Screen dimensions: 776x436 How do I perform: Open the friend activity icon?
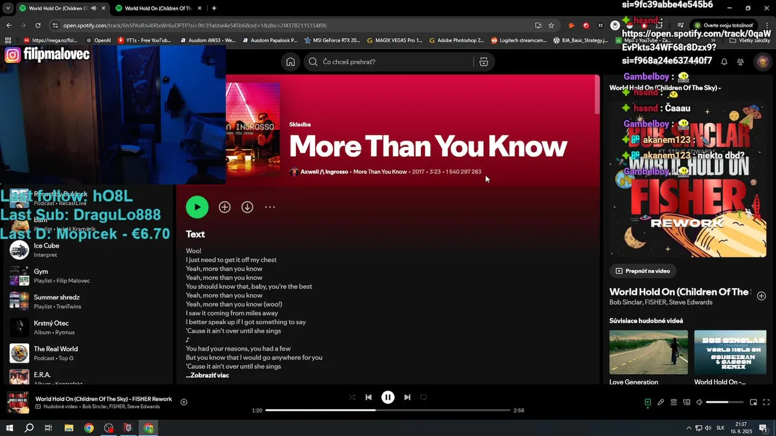point(740,62)
